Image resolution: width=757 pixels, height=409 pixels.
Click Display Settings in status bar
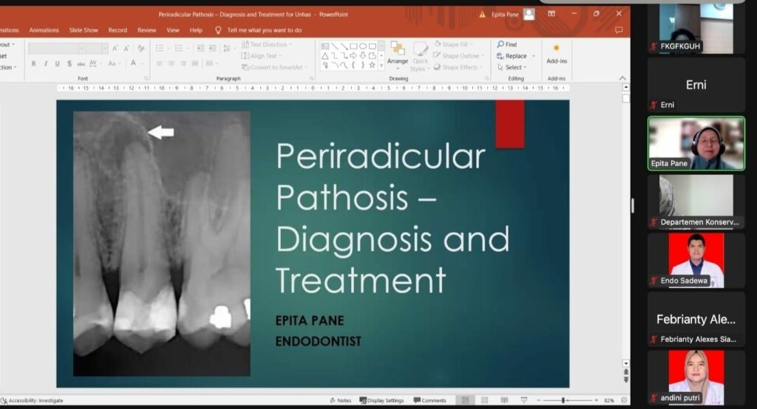[x=381, y=400]
